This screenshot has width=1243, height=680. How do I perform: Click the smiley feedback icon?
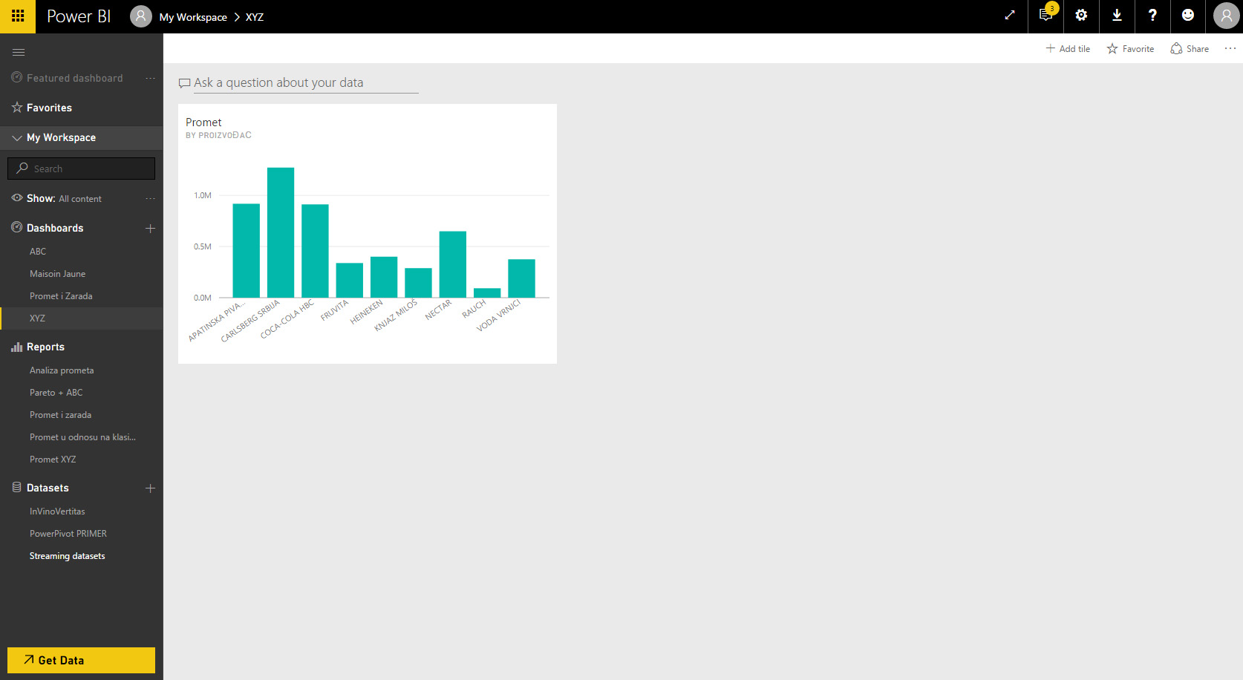click(x=1188, y=16)
